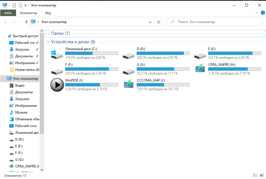Click the up-arrow to go to parent folder

tap(26, 22)
